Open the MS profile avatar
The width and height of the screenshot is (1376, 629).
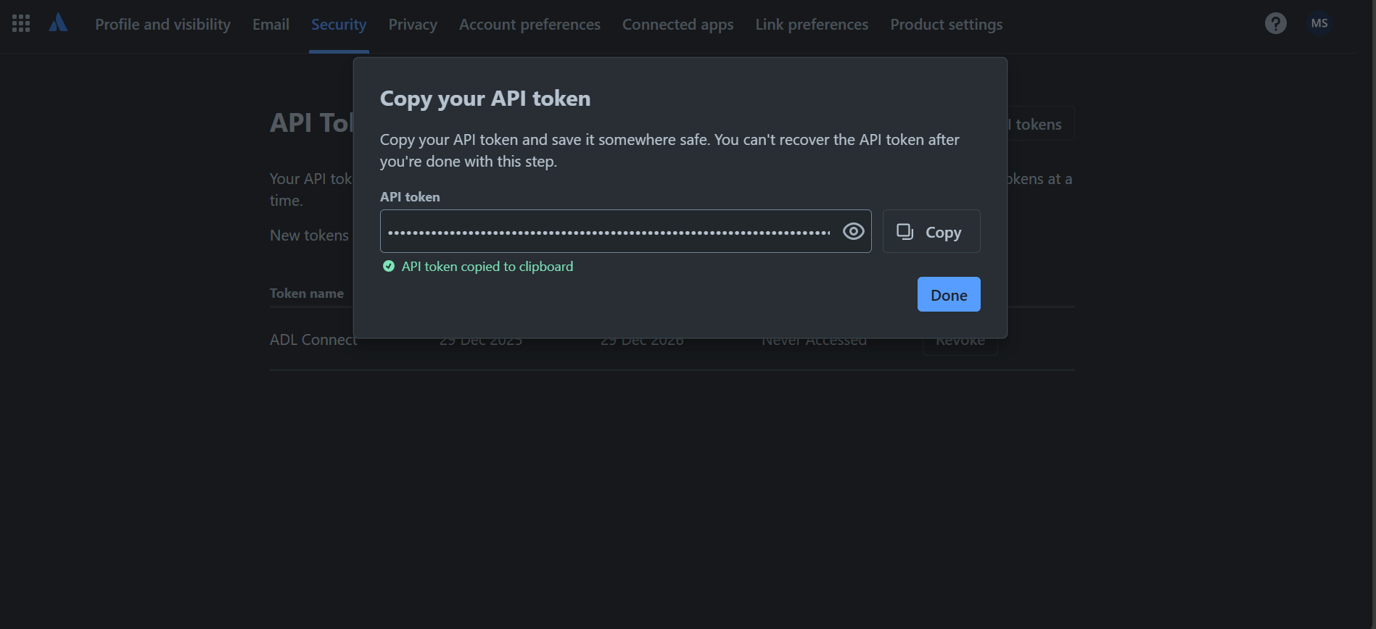pyautogui.click(x=1319, y=23)
